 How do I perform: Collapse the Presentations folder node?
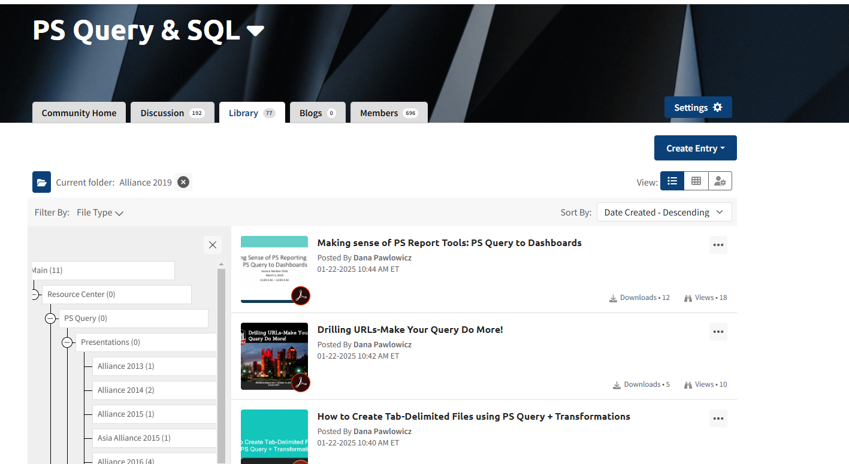[x=68, y=342]
